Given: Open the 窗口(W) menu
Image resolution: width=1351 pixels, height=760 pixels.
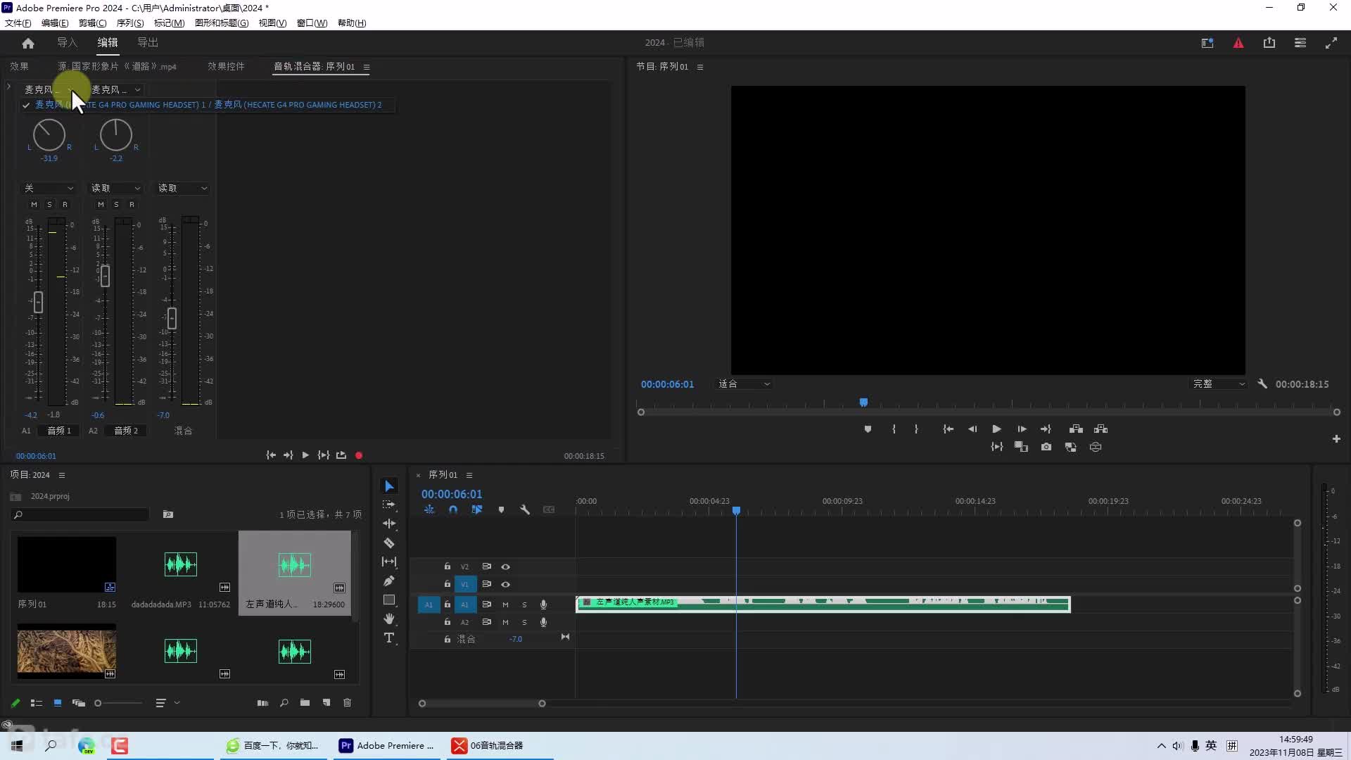Looking at the screenshot, I should 312,23.
